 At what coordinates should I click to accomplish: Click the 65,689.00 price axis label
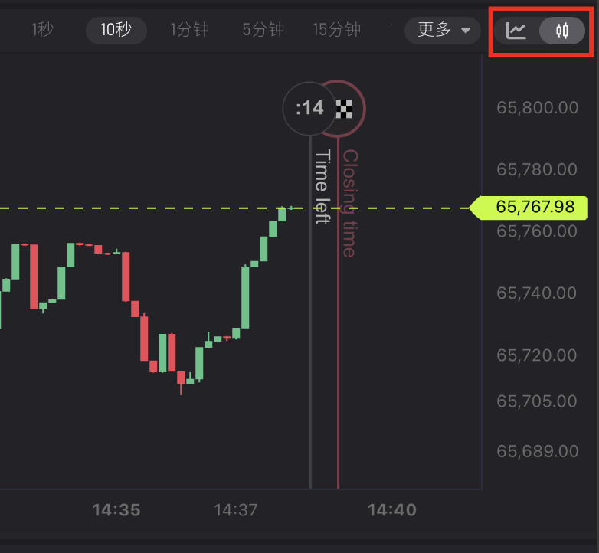537,451
